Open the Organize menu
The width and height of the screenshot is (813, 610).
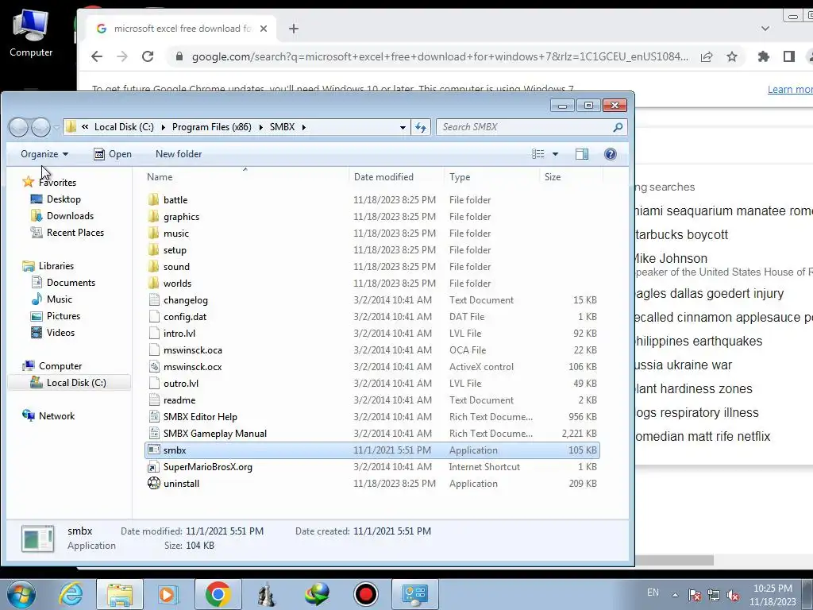coord(44,154)
